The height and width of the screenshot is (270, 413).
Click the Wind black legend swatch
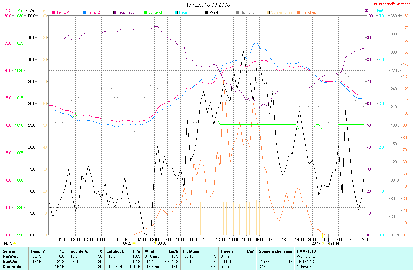point(207,12)
